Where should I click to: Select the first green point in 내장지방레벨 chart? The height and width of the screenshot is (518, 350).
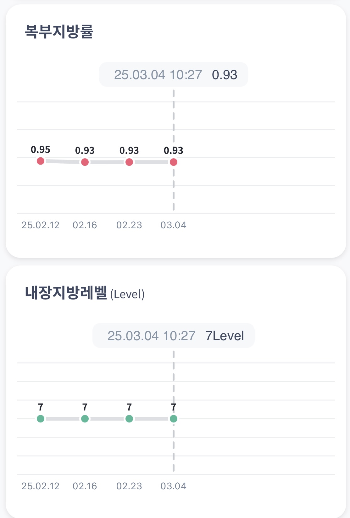41,419
